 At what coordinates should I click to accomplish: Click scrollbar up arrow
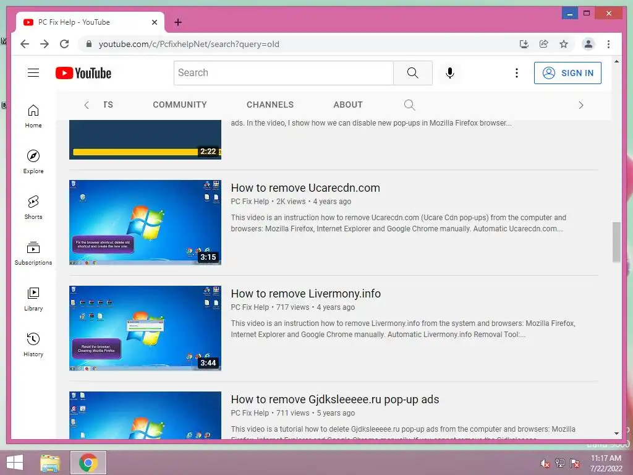tap(616, 61)
